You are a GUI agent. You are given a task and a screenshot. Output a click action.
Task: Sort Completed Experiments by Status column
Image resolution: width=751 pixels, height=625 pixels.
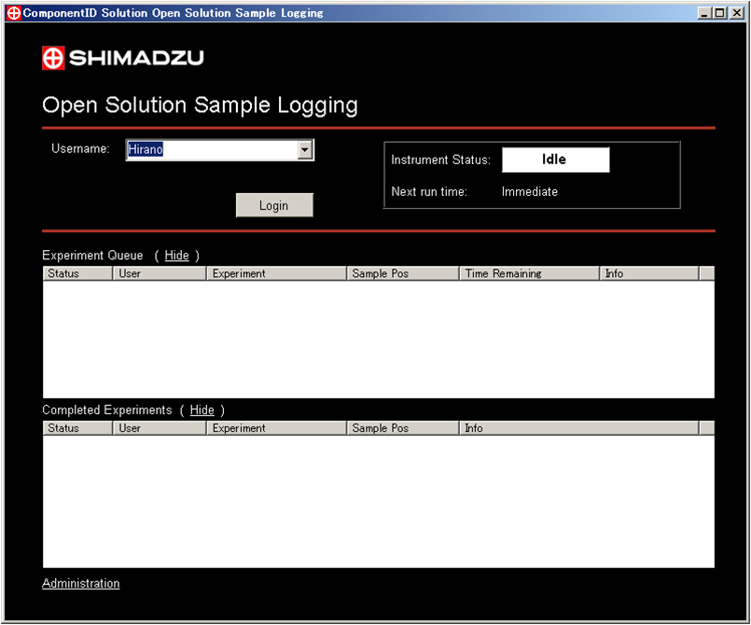click(x=77, y=428)
